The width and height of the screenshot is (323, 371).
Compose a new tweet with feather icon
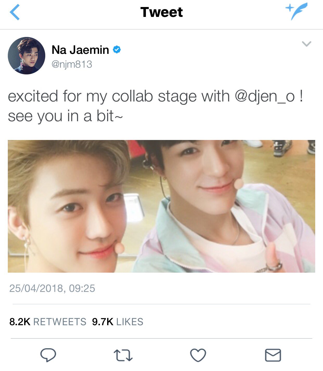(296, 11)
